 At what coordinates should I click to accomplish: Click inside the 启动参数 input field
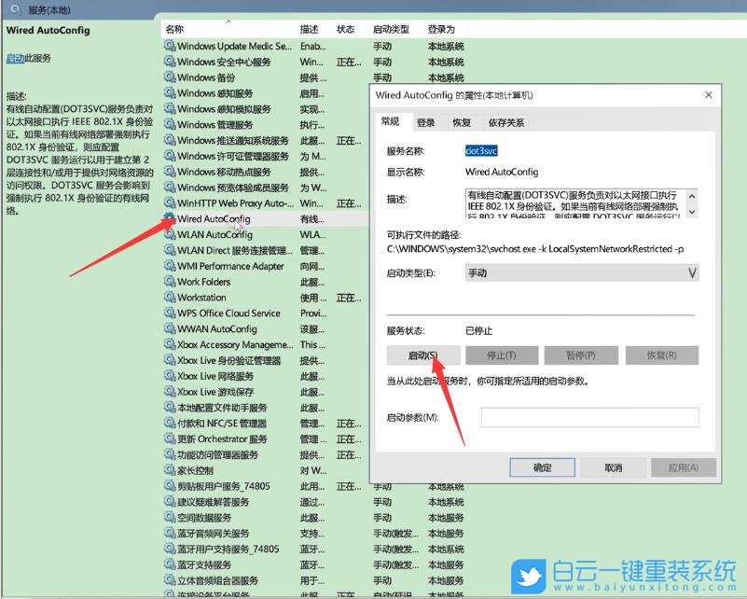[588, 416]
